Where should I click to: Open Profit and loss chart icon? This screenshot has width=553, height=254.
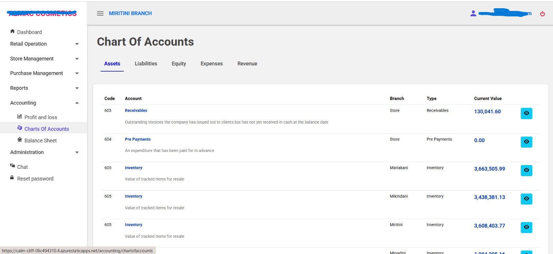pyautogui.click(x=20, y=117)
